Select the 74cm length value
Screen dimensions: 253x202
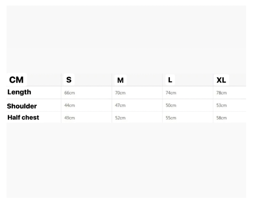(171, 93)
